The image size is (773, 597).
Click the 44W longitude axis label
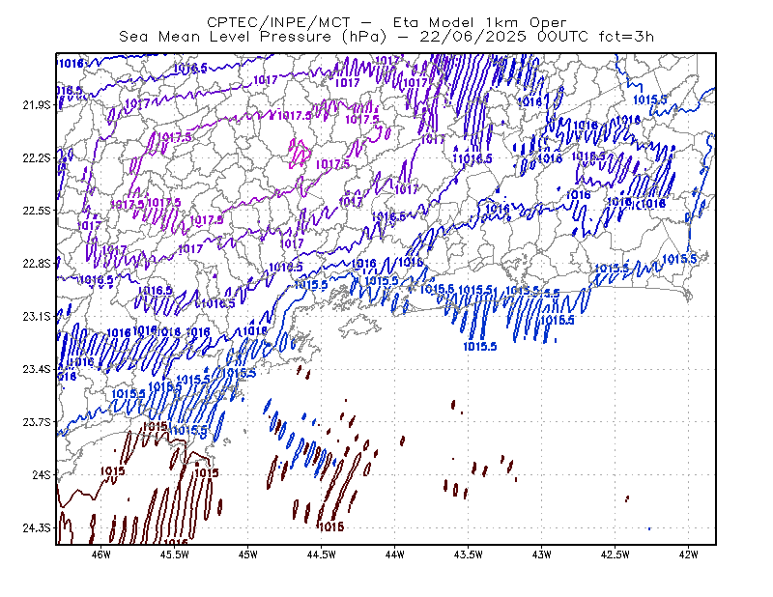[395, 554]
